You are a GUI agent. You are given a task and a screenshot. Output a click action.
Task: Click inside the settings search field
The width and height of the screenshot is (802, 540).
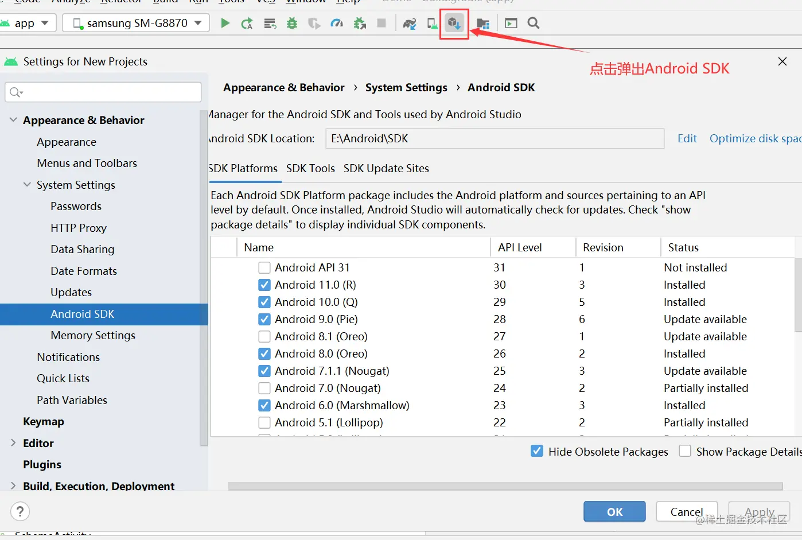tap(103, 92)
